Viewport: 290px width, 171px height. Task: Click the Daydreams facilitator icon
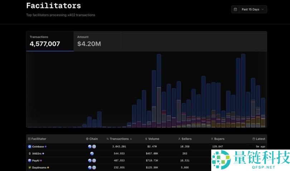30,167
